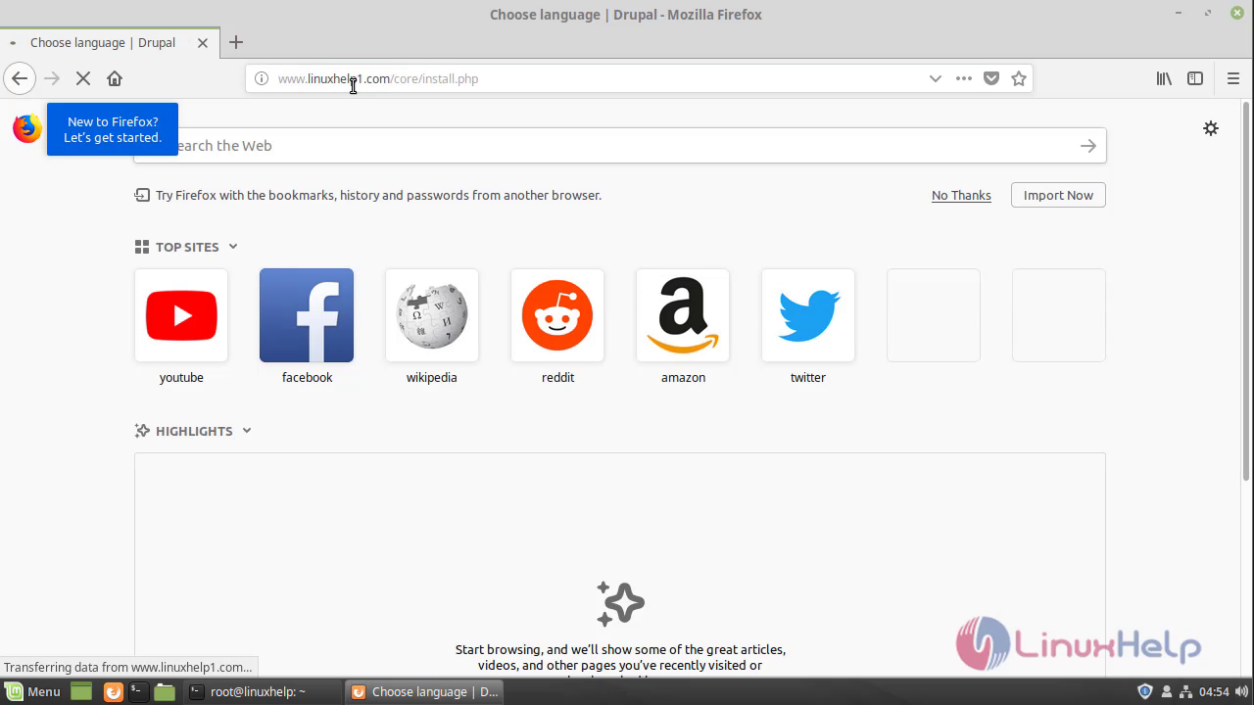Open the Firefox hamburger menu
The height and width of the screenshot is (705, 1254).
pos(1233,78)
